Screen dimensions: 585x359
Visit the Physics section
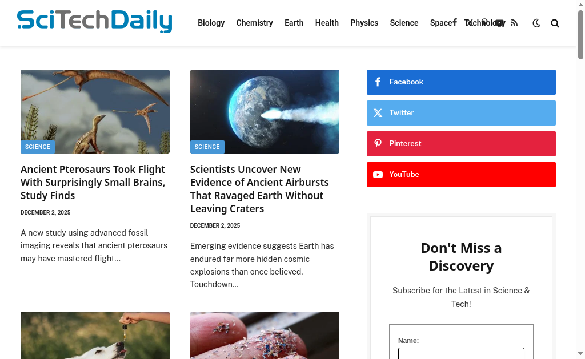coord(364,23)
